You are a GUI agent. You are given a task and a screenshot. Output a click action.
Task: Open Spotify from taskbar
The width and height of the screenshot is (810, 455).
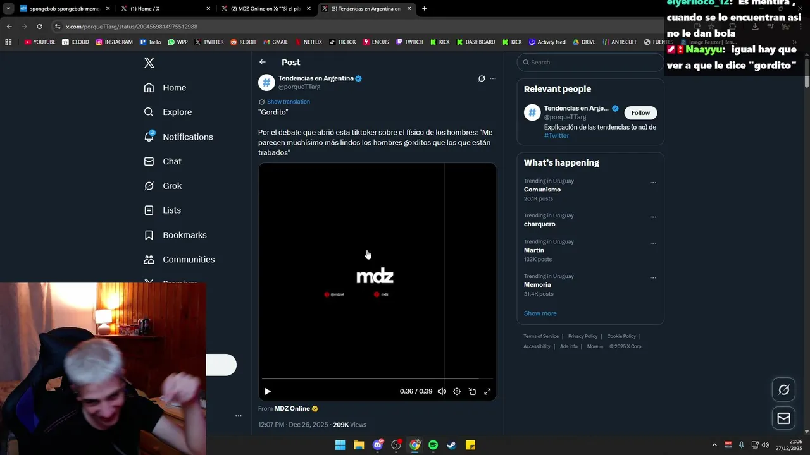(x=433, y=445)
